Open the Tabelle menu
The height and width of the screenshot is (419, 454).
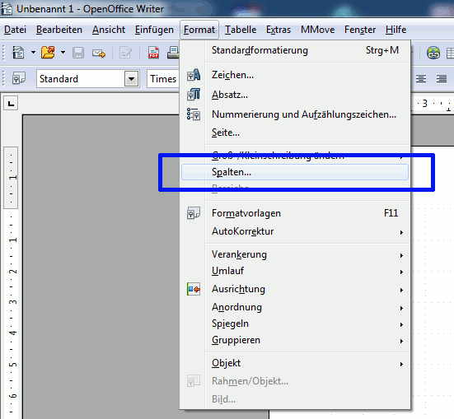tap(241, 30)
